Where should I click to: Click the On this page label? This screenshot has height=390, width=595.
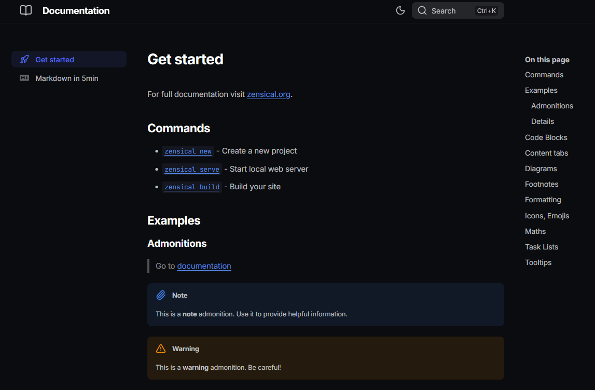click(x=547, y=60)
